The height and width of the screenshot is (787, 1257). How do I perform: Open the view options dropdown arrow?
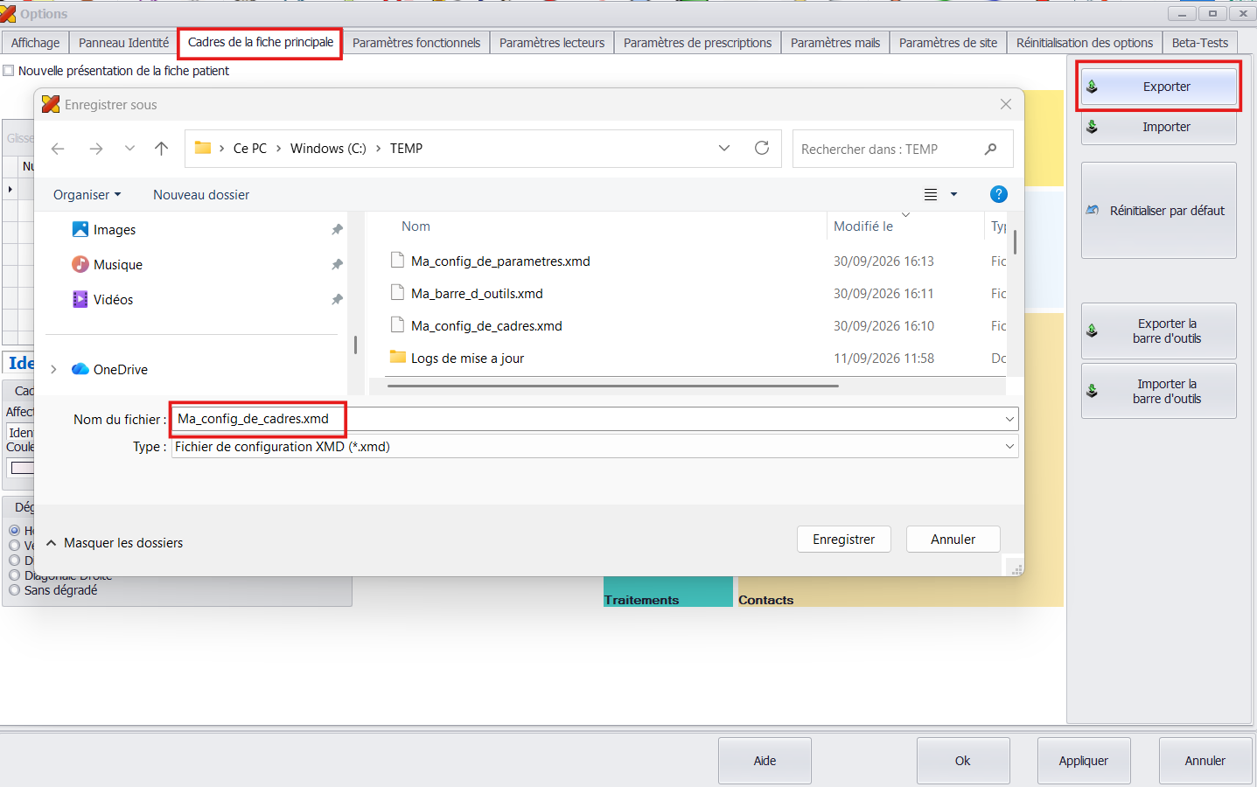coord(953,194)
